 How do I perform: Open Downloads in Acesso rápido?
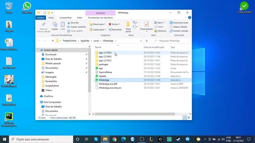click(51, 54)
